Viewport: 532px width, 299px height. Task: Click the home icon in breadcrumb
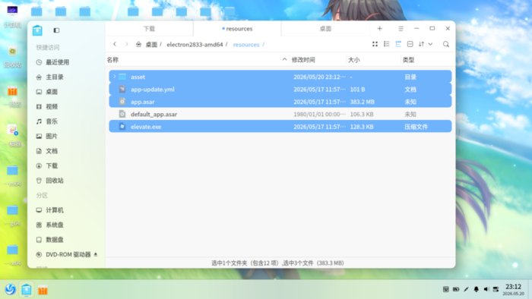138,44
